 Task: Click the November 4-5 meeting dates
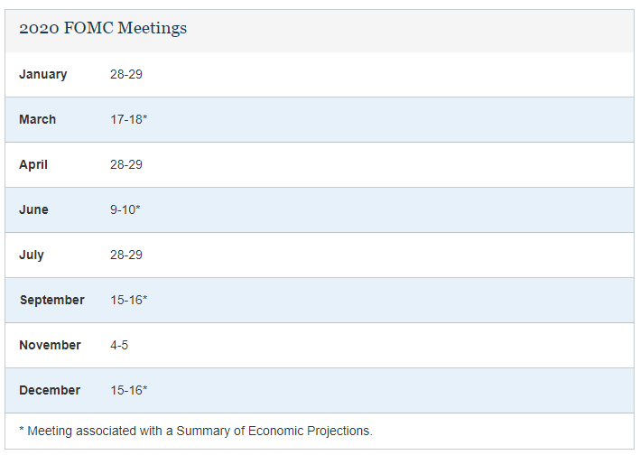(x=119, y=345)
